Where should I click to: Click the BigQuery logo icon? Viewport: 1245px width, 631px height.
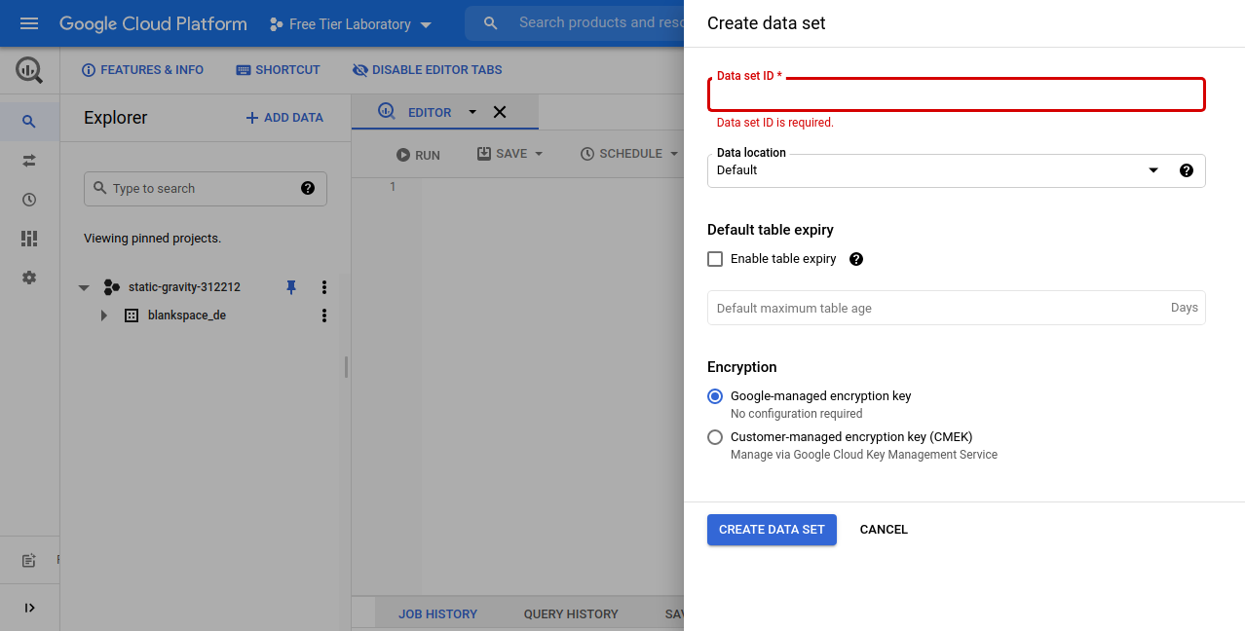pyautogui.click(x=29, y=70)
